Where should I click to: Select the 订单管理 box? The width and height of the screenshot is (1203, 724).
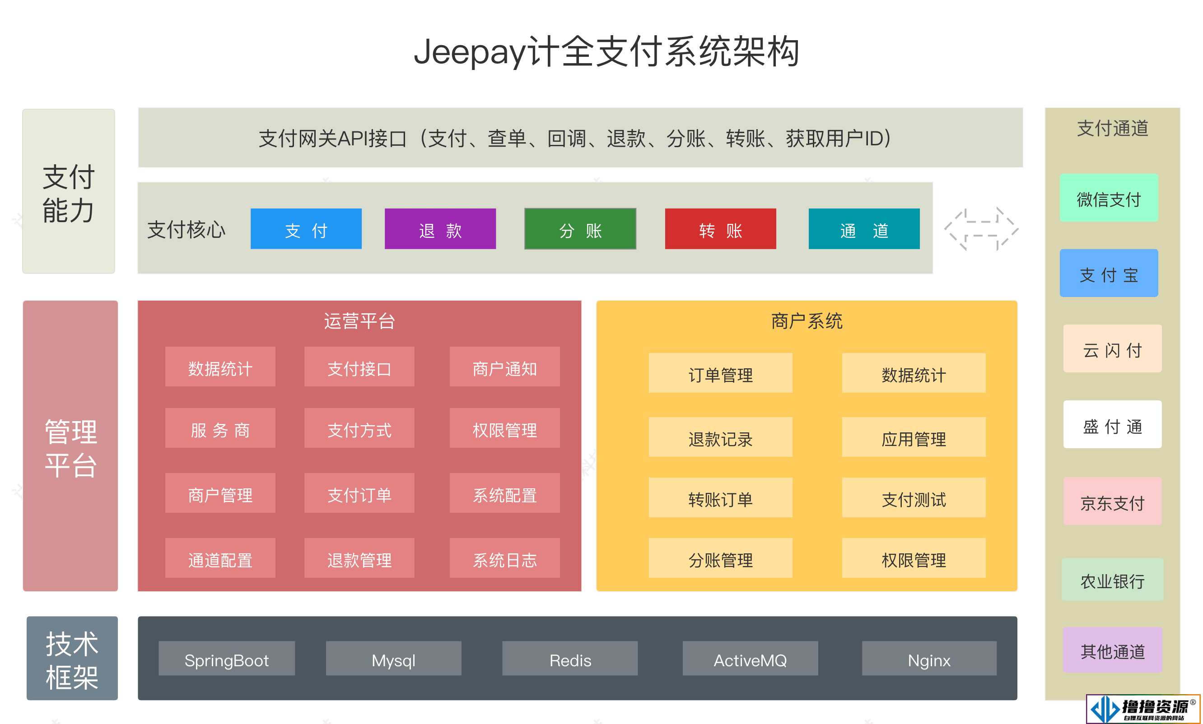pos(720,373)
